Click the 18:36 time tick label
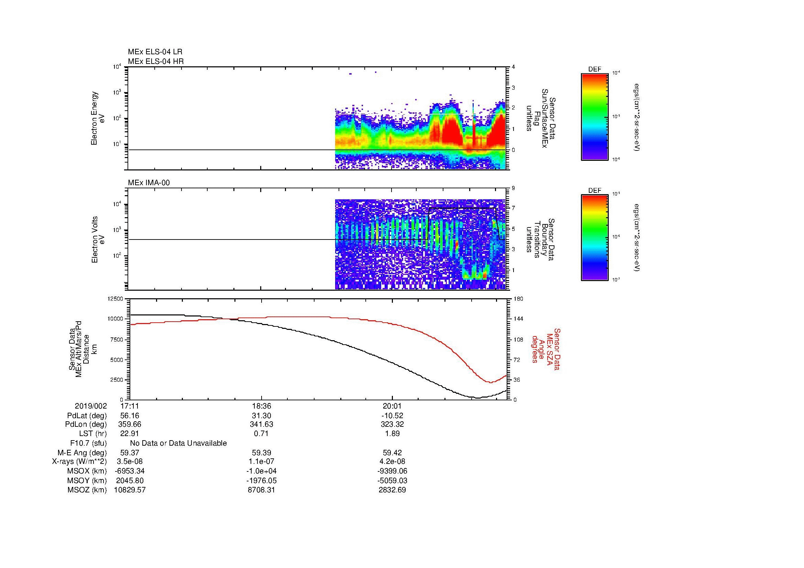This screenshot has width=804, height=568. pos(261,406)
